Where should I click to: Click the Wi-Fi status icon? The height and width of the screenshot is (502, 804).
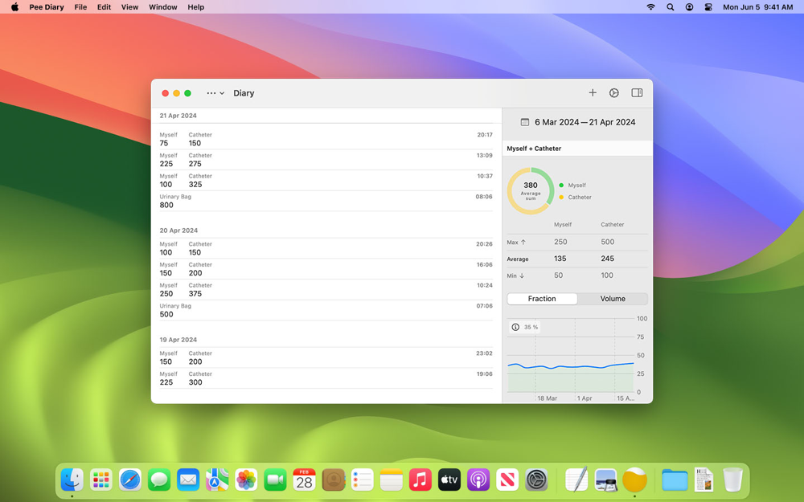pyautogui.click(x=650, y=7)
